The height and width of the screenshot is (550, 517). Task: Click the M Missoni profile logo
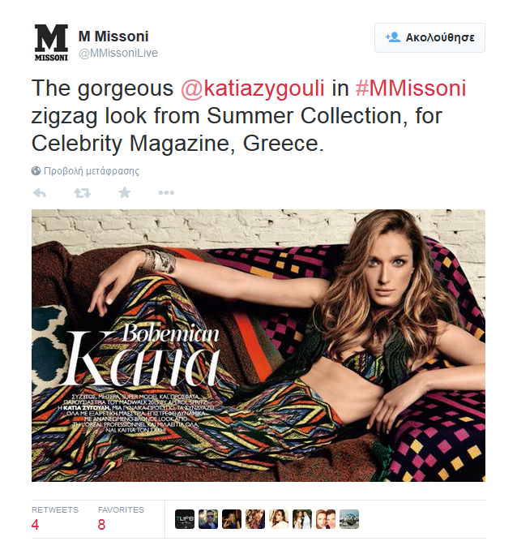pos(51,42)
